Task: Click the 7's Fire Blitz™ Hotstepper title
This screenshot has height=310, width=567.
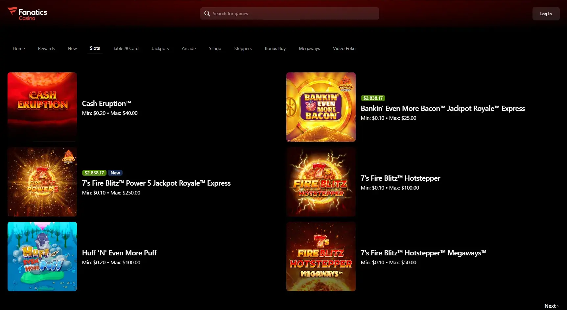Action: (x=400, y=178)
